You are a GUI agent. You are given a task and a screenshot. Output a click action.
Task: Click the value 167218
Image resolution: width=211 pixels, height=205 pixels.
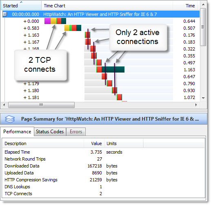[x=95, y=166]
